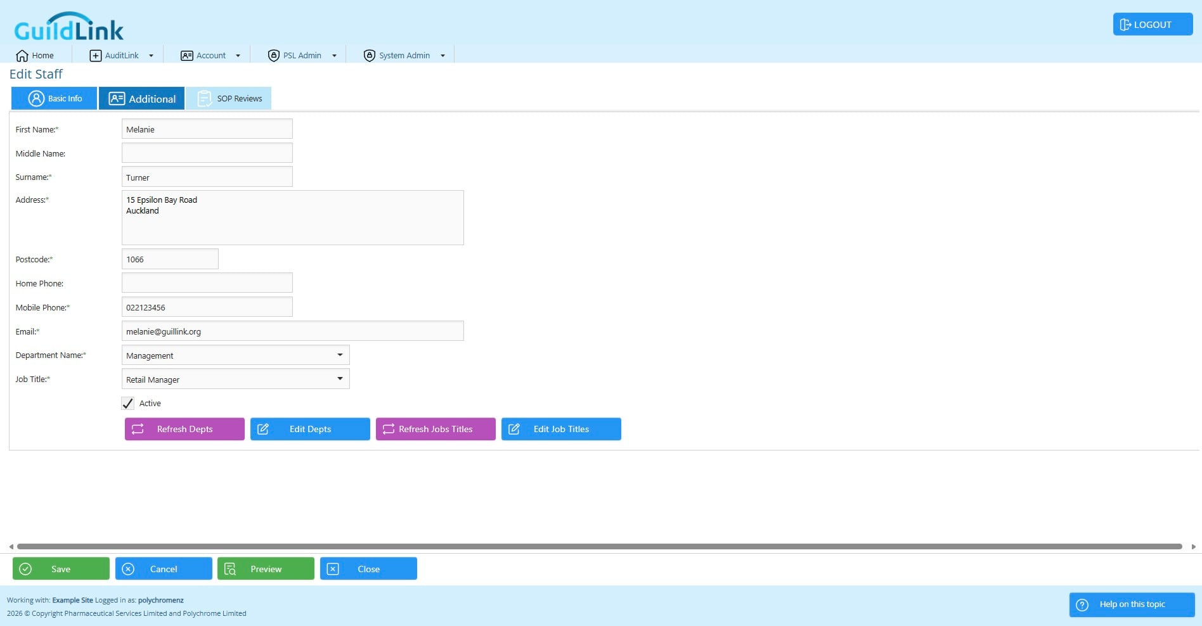Click the Account card icon in the menu
The width and height of the screenshot is (1202, 626).
[187, 56]
